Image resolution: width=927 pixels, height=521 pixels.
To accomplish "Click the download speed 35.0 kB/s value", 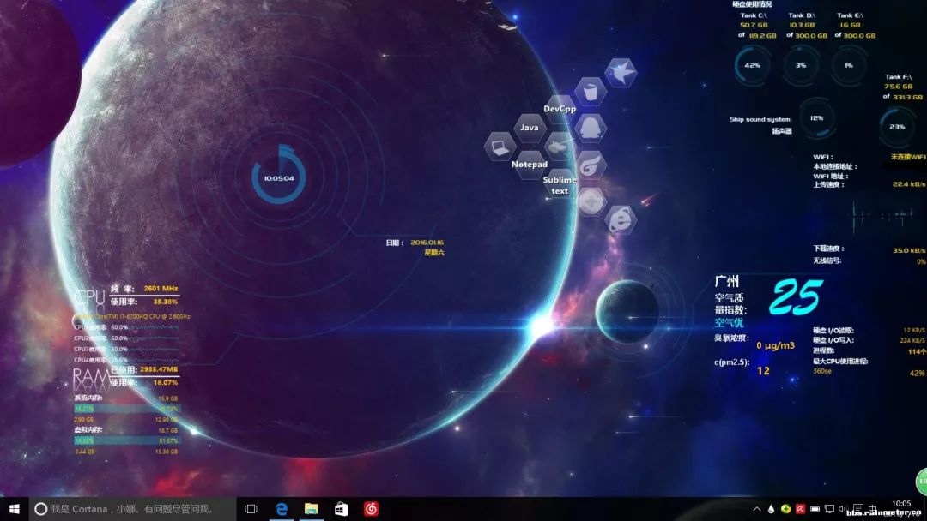I will point(909,250).
